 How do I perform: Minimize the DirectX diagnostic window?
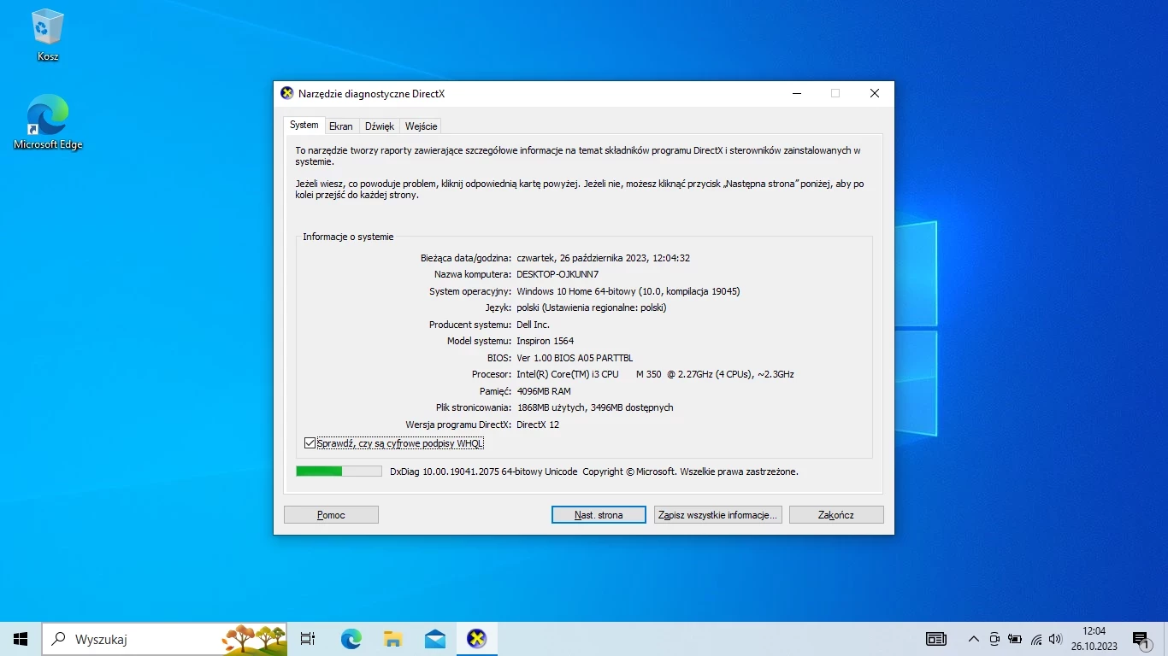[796, 93]
